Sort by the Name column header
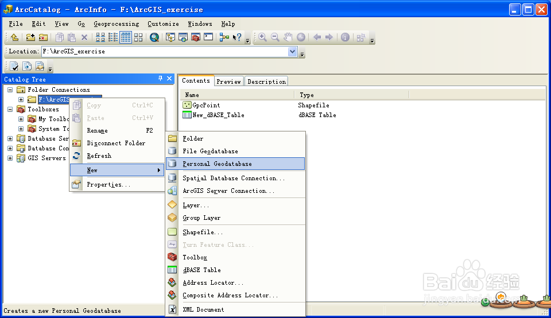The width and height of the screenshot is (551, 318). (238, 95)
